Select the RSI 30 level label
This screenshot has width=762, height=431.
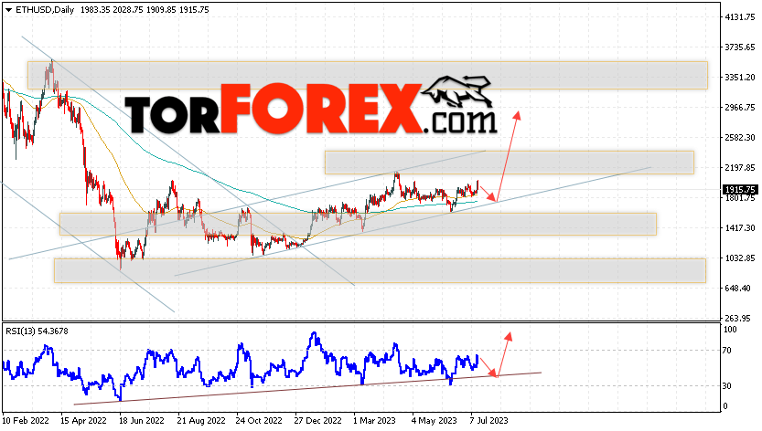pos(727,386)
